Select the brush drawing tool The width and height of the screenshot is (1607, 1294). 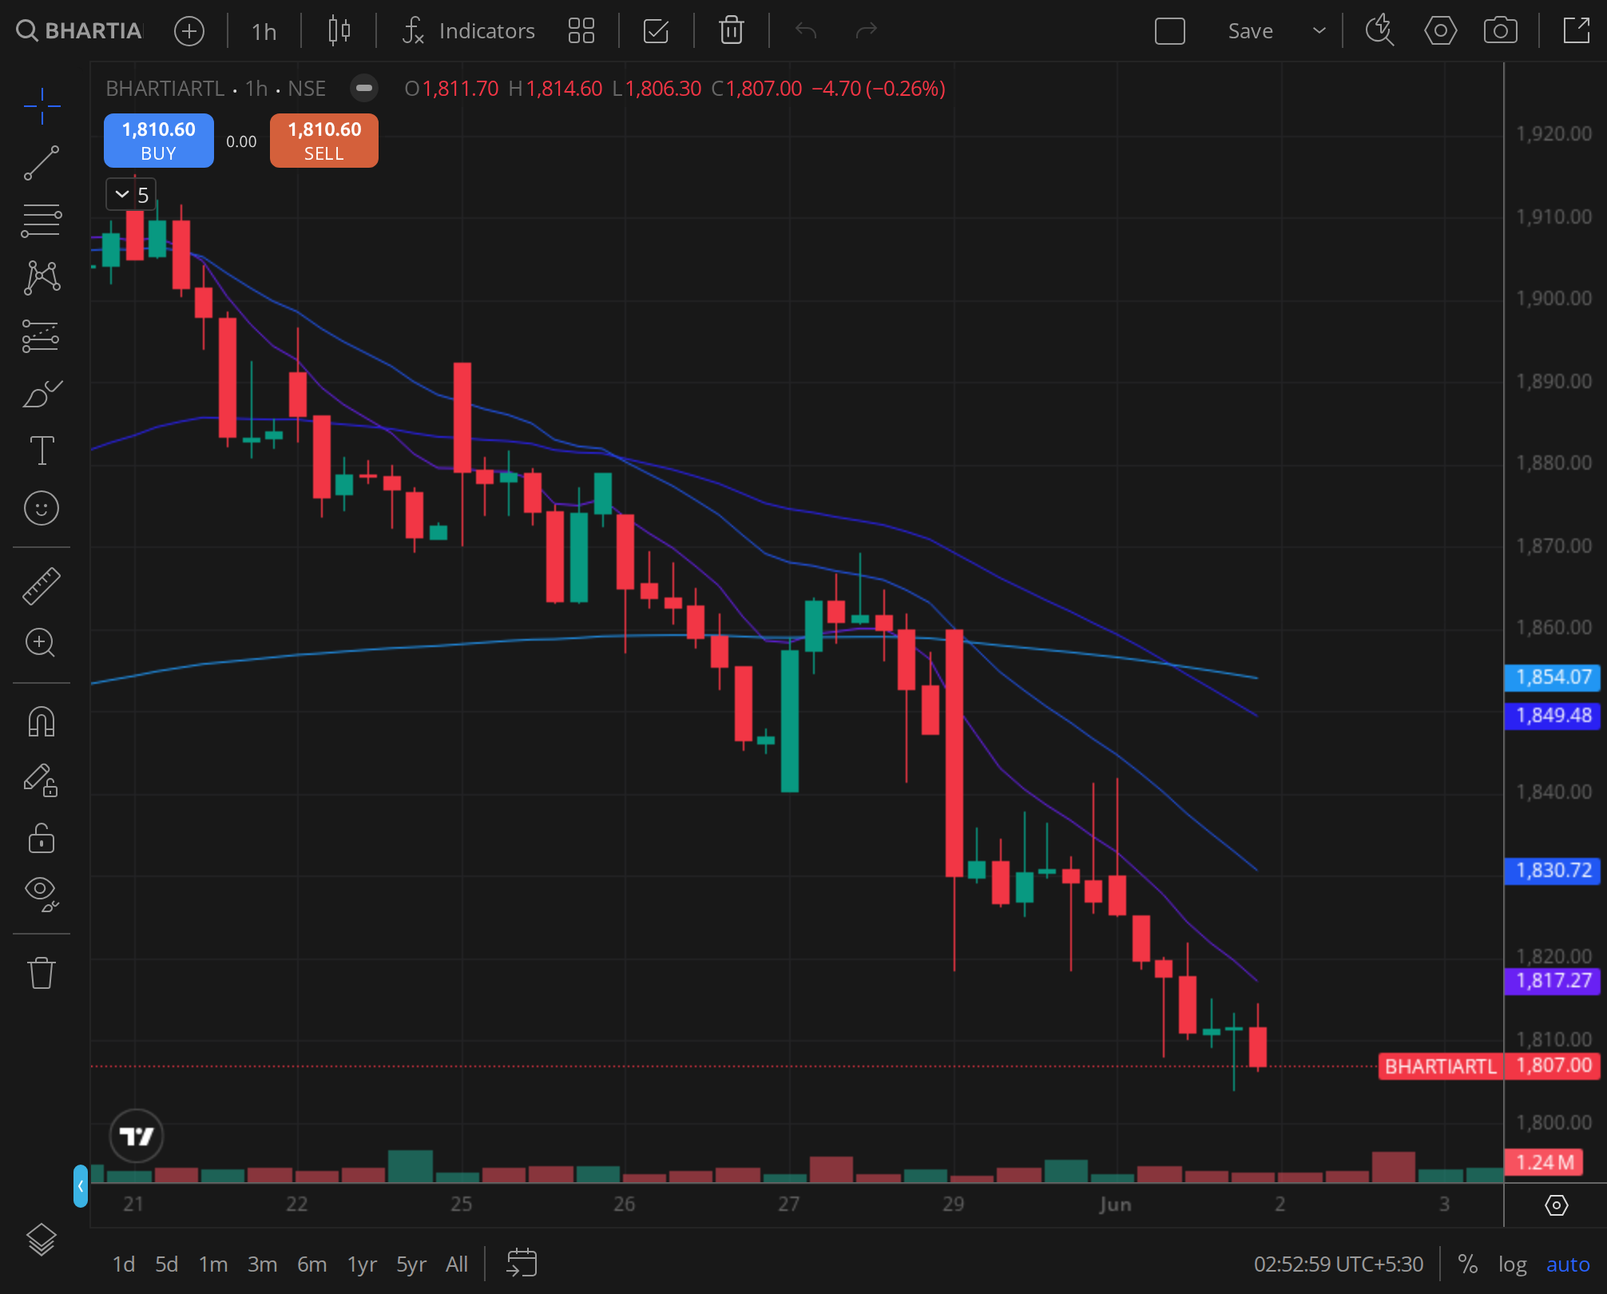(42, 393)
